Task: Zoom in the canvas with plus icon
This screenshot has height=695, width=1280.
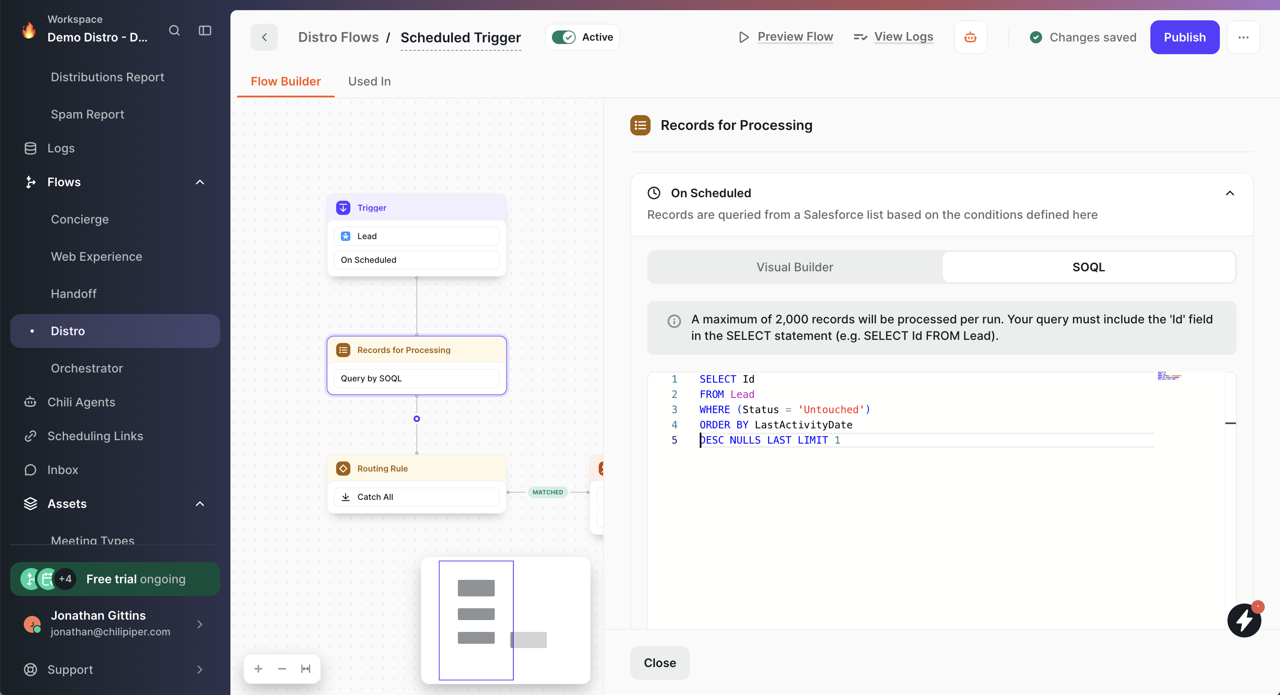Action: 258,669
